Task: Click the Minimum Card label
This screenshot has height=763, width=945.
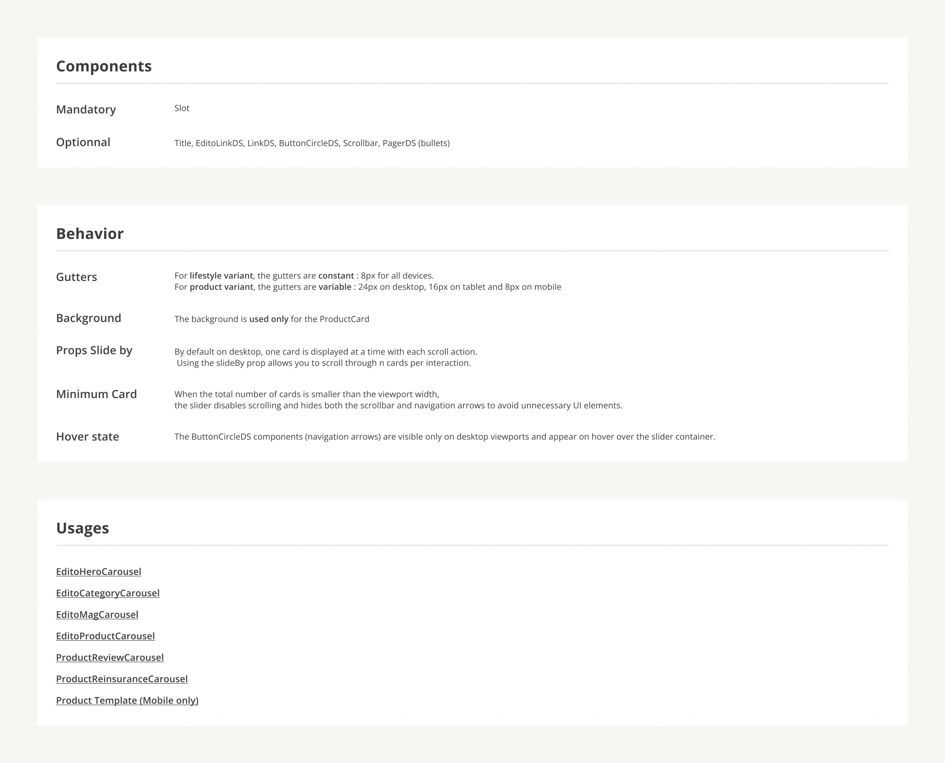Action: [x=96, y=394]
